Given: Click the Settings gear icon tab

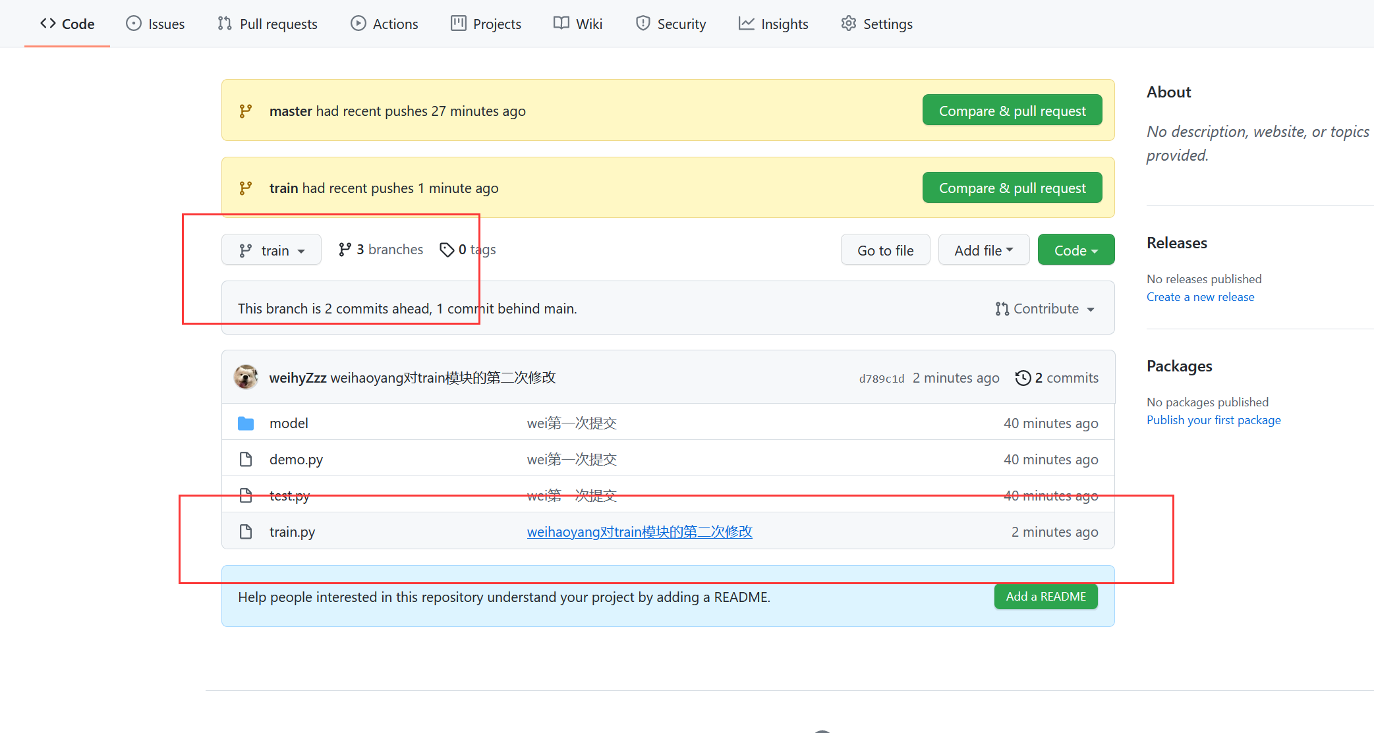Looking at the screenshot, I should (849, 24).
